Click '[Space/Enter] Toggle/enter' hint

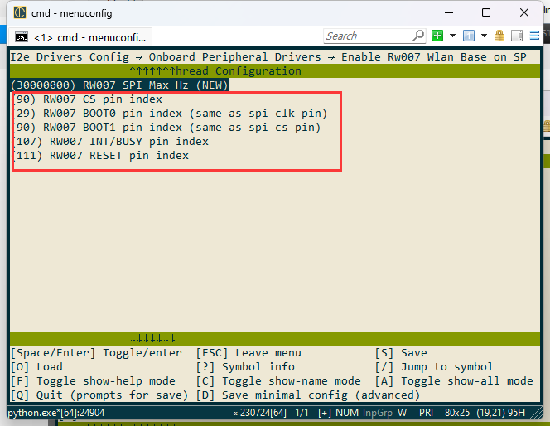pos(96,353)
